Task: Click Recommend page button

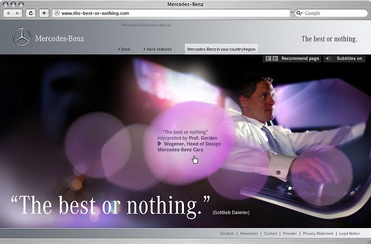Action: [300, 58]
